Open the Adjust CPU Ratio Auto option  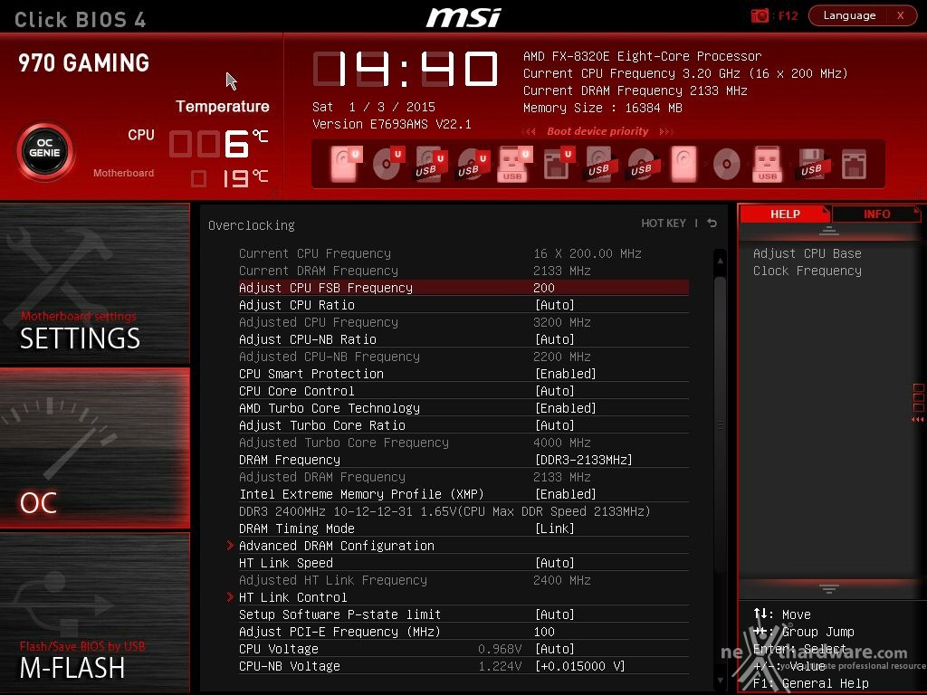point(555,305)
